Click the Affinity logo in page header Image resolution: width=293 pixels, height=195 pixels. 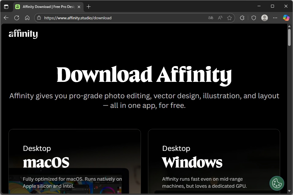[x=23, y=34]
